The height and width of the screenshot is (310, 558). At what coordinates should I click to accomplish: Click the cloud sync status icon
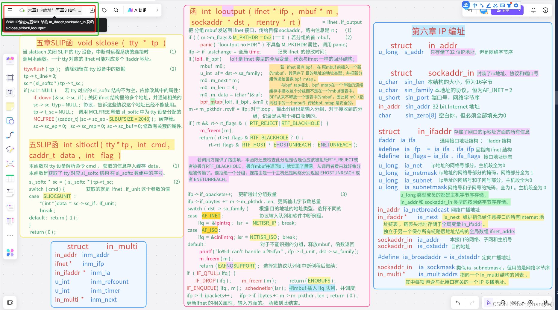click(22, 10)
